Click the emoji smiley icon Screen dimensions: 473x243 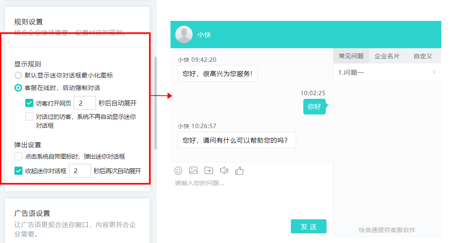pos(179,171)
